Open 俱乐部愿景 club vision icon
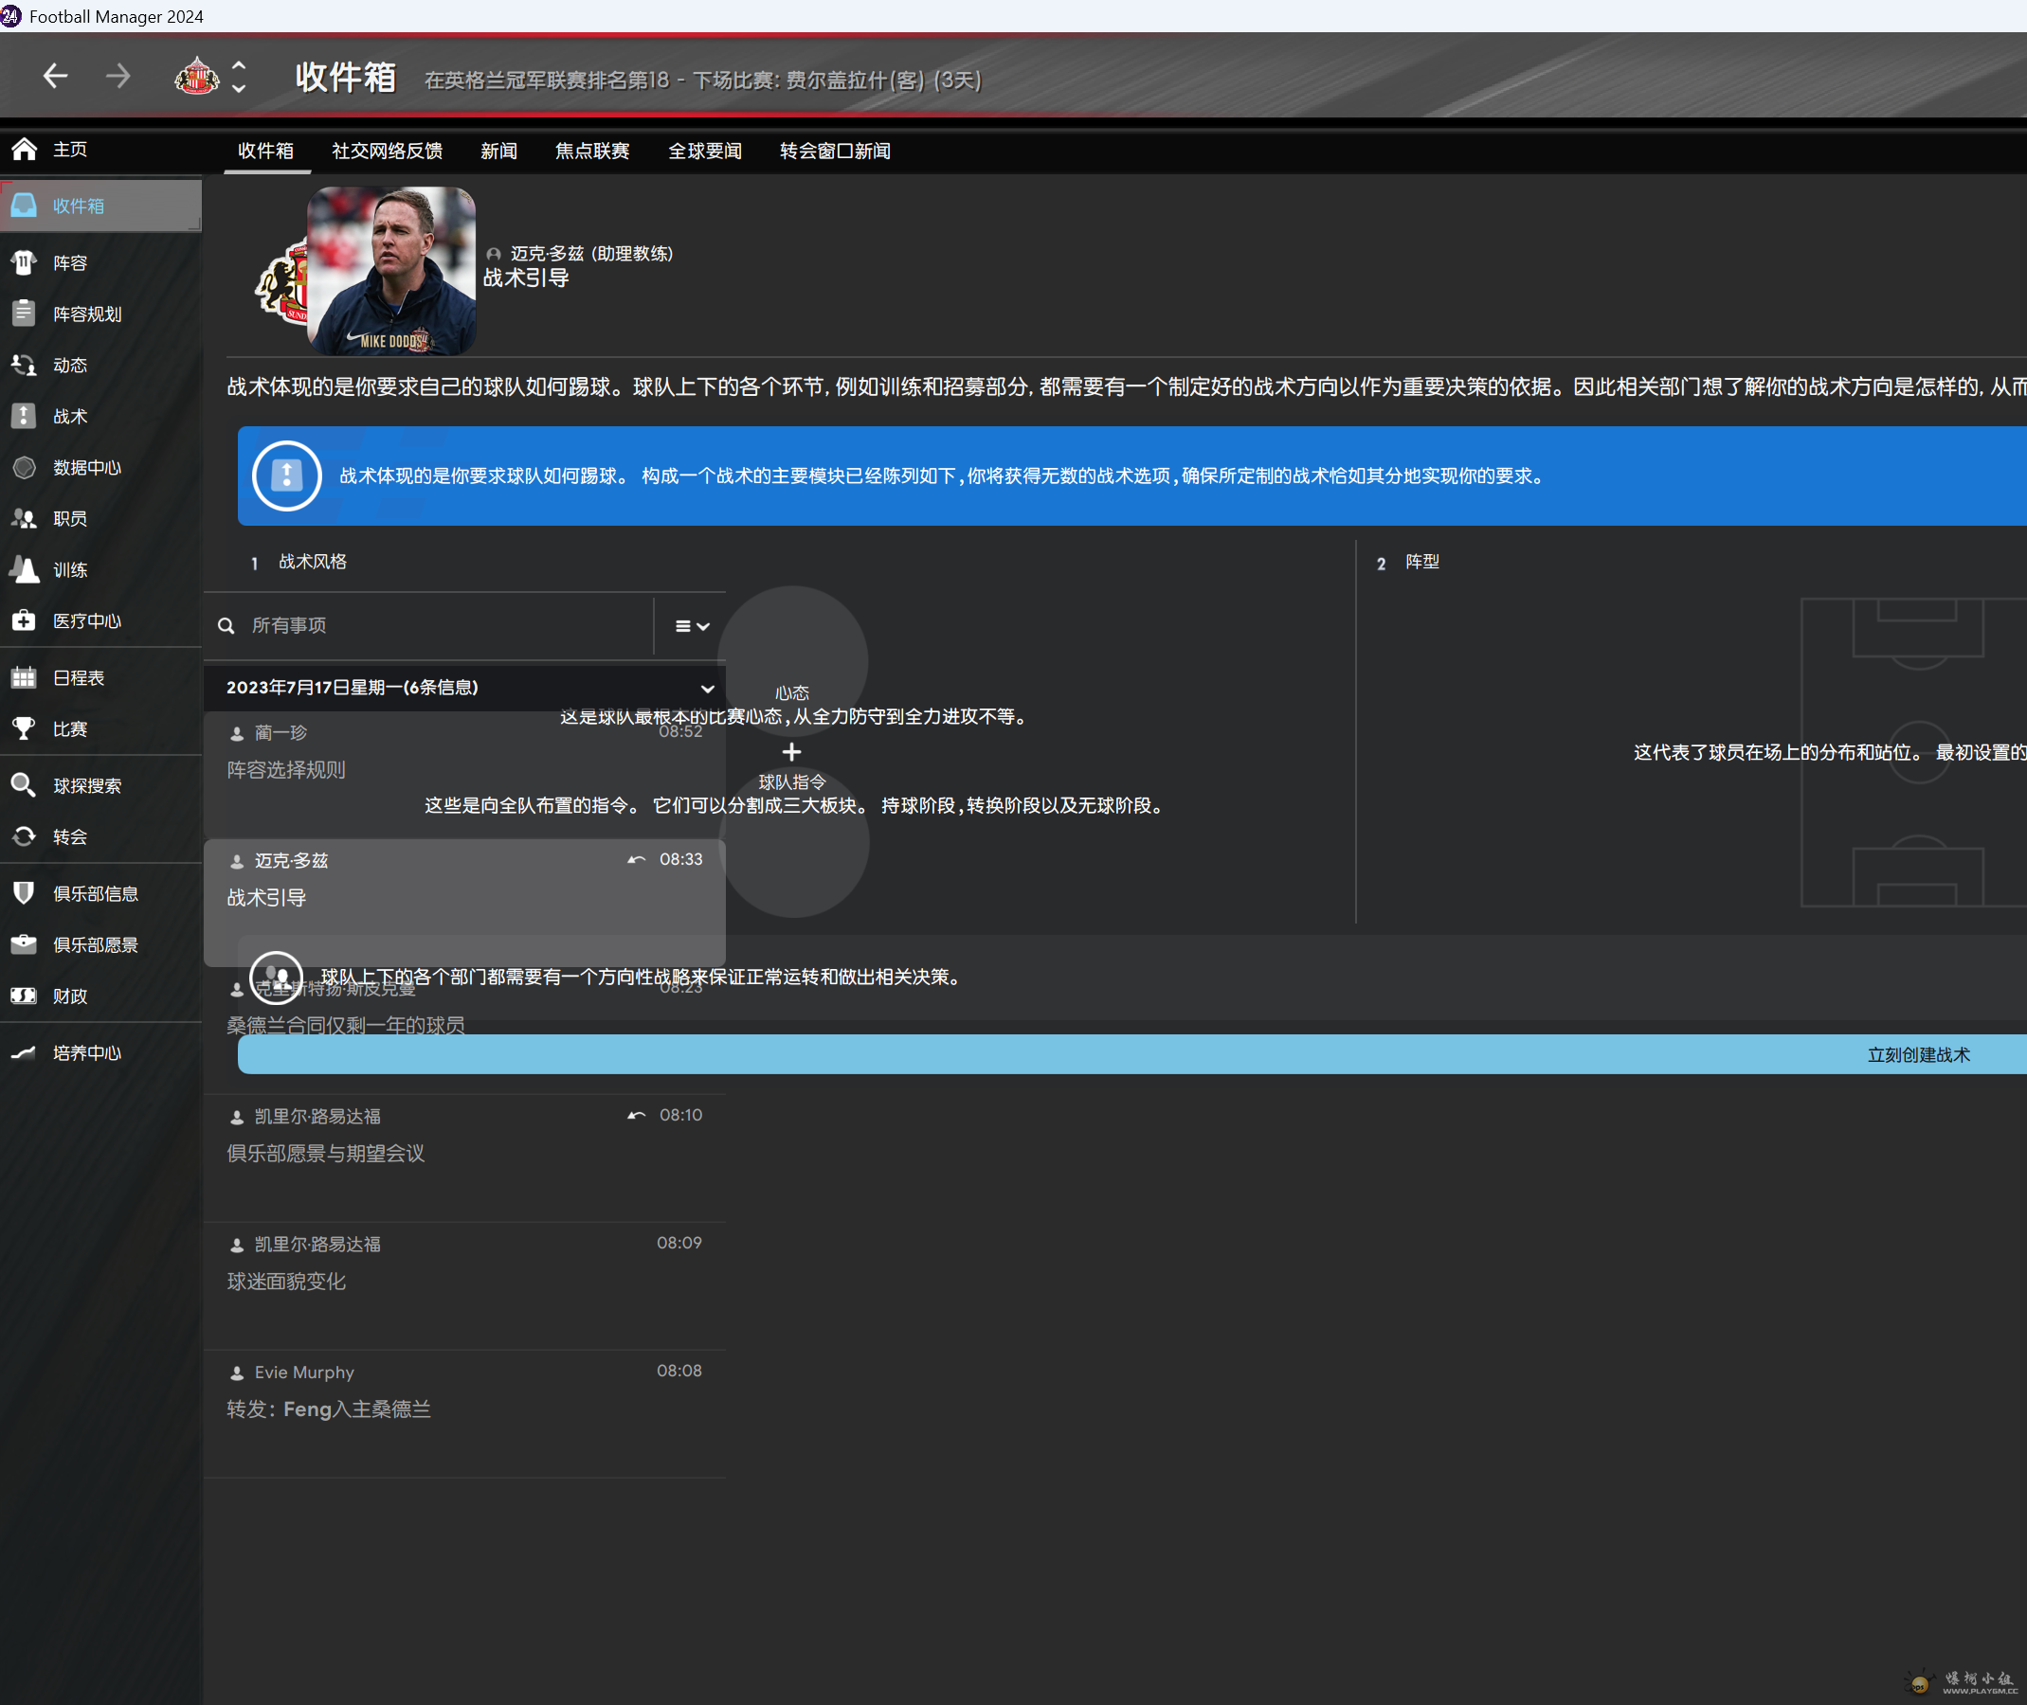 pos(25,944)
